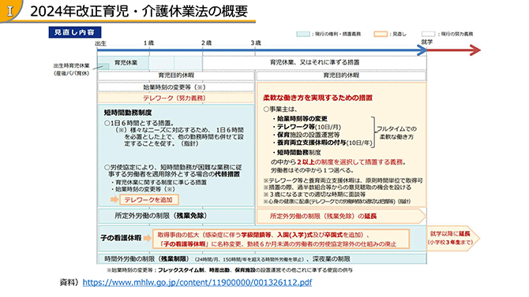The height and width of the screenshot is (297, 529).
Task: Click the 出生 timeline label
Action: (100, 43)
